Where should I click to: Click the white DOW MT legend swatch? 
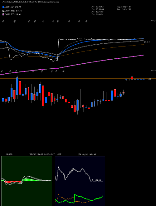pos(3,11)
